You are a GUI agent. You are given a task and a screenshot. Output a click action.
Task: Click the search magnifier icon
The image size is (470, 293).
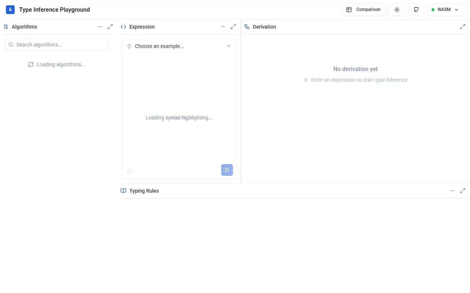click(11, 45)
